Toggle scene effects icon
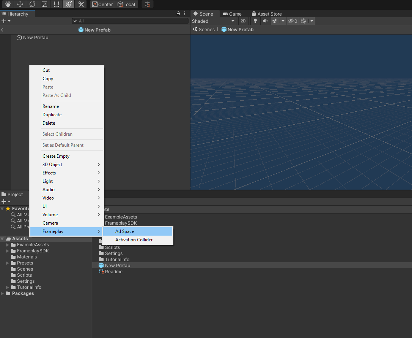Image resolution: width=412 pixels, height=339 pixels. coord(275,21)
